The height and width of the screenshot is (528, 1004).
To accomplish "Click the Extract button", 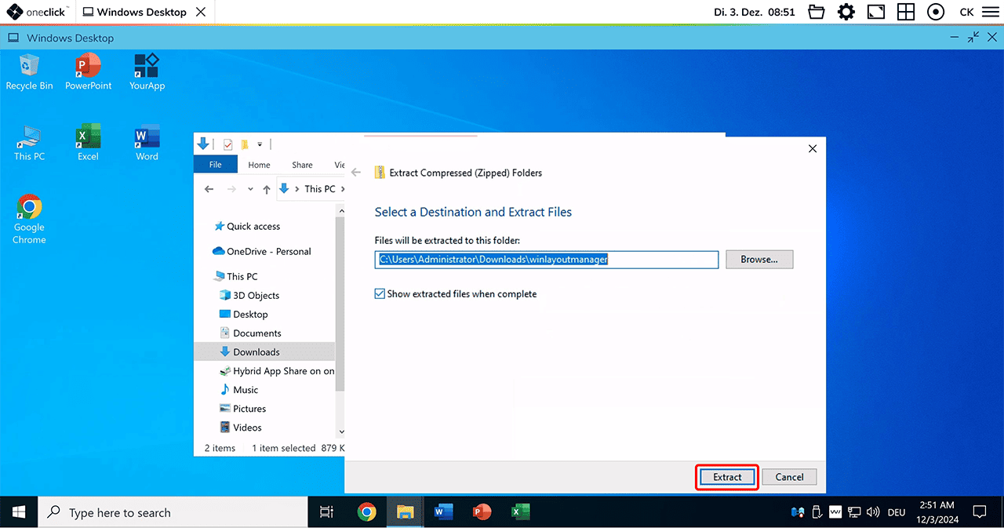I will tap(727, 477).
